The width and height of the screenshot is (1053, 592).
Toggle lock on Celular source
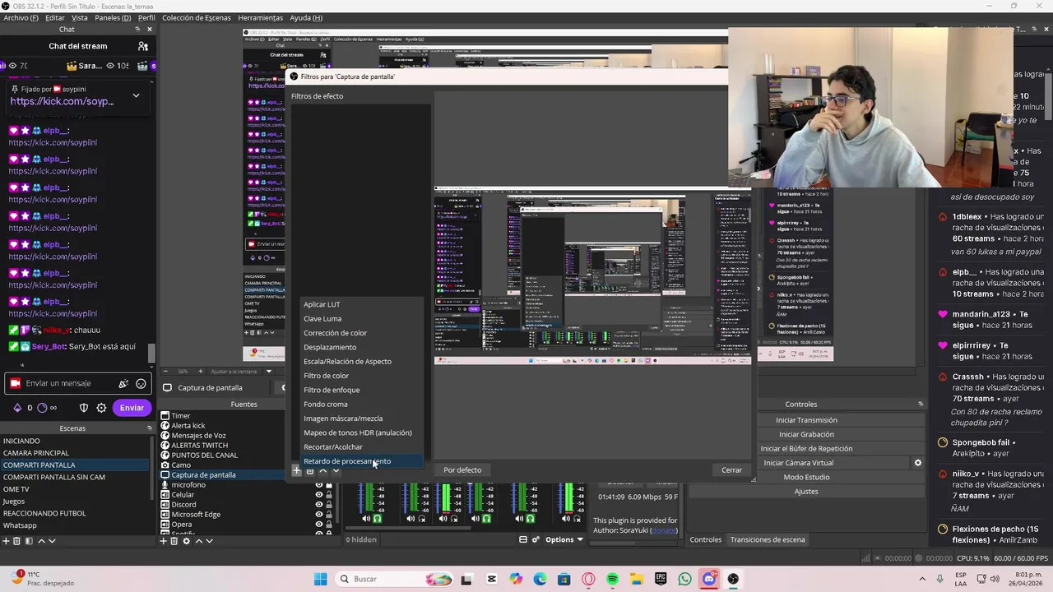coord(329,495)
